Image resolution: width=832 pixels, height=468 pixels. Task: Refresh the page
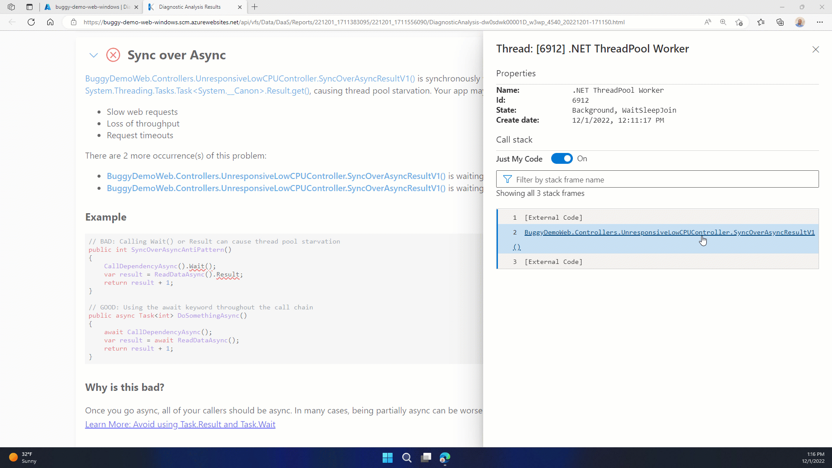pos(31,22)
